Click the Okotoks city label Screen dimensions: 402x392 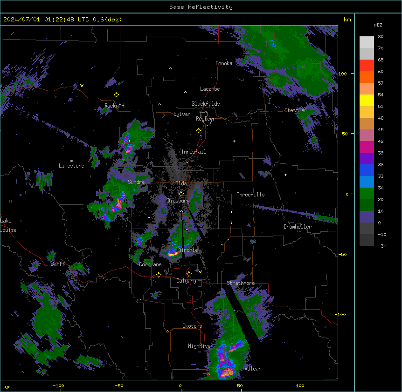point(192,326)
